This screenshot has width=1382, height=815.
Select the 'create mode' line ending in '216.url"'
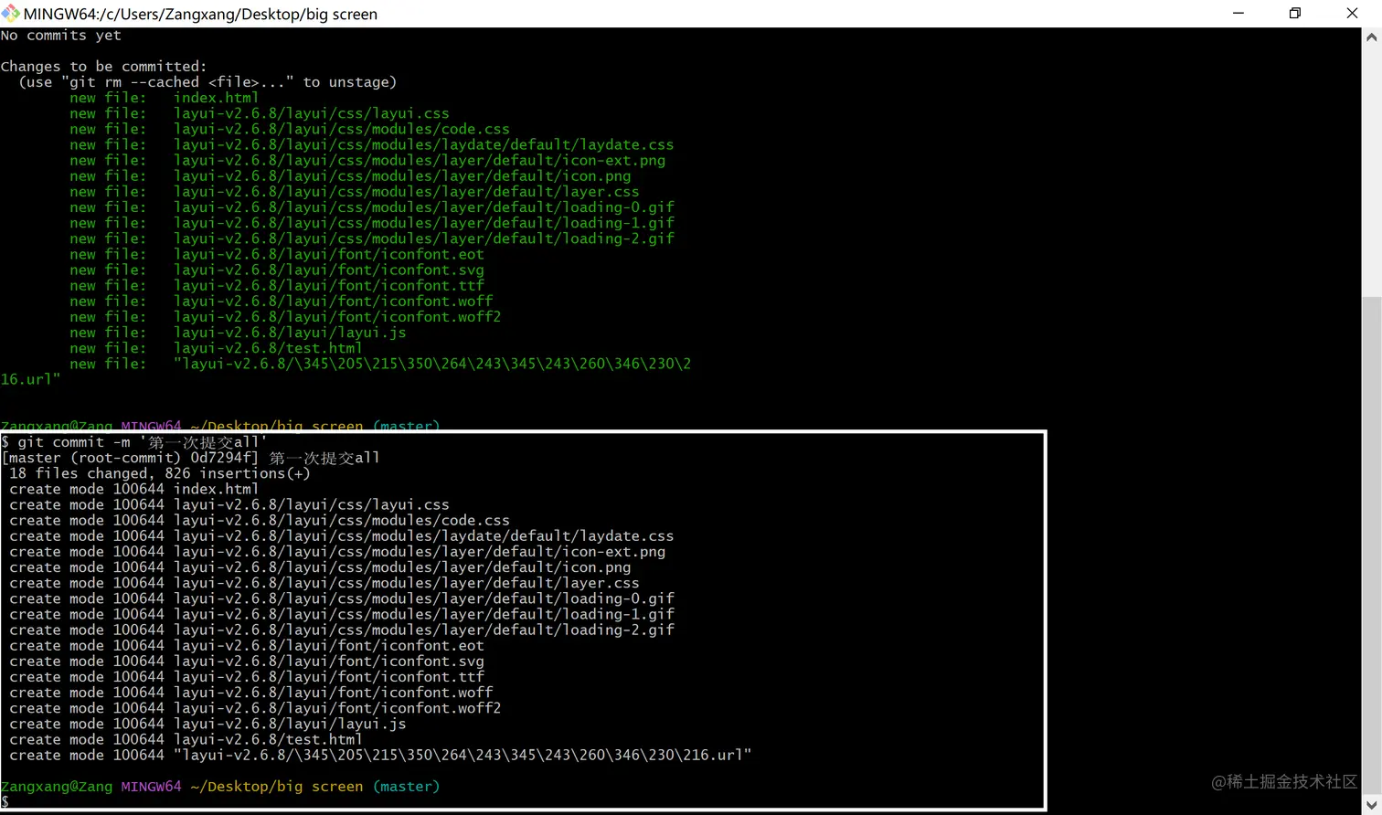point(380,756)
